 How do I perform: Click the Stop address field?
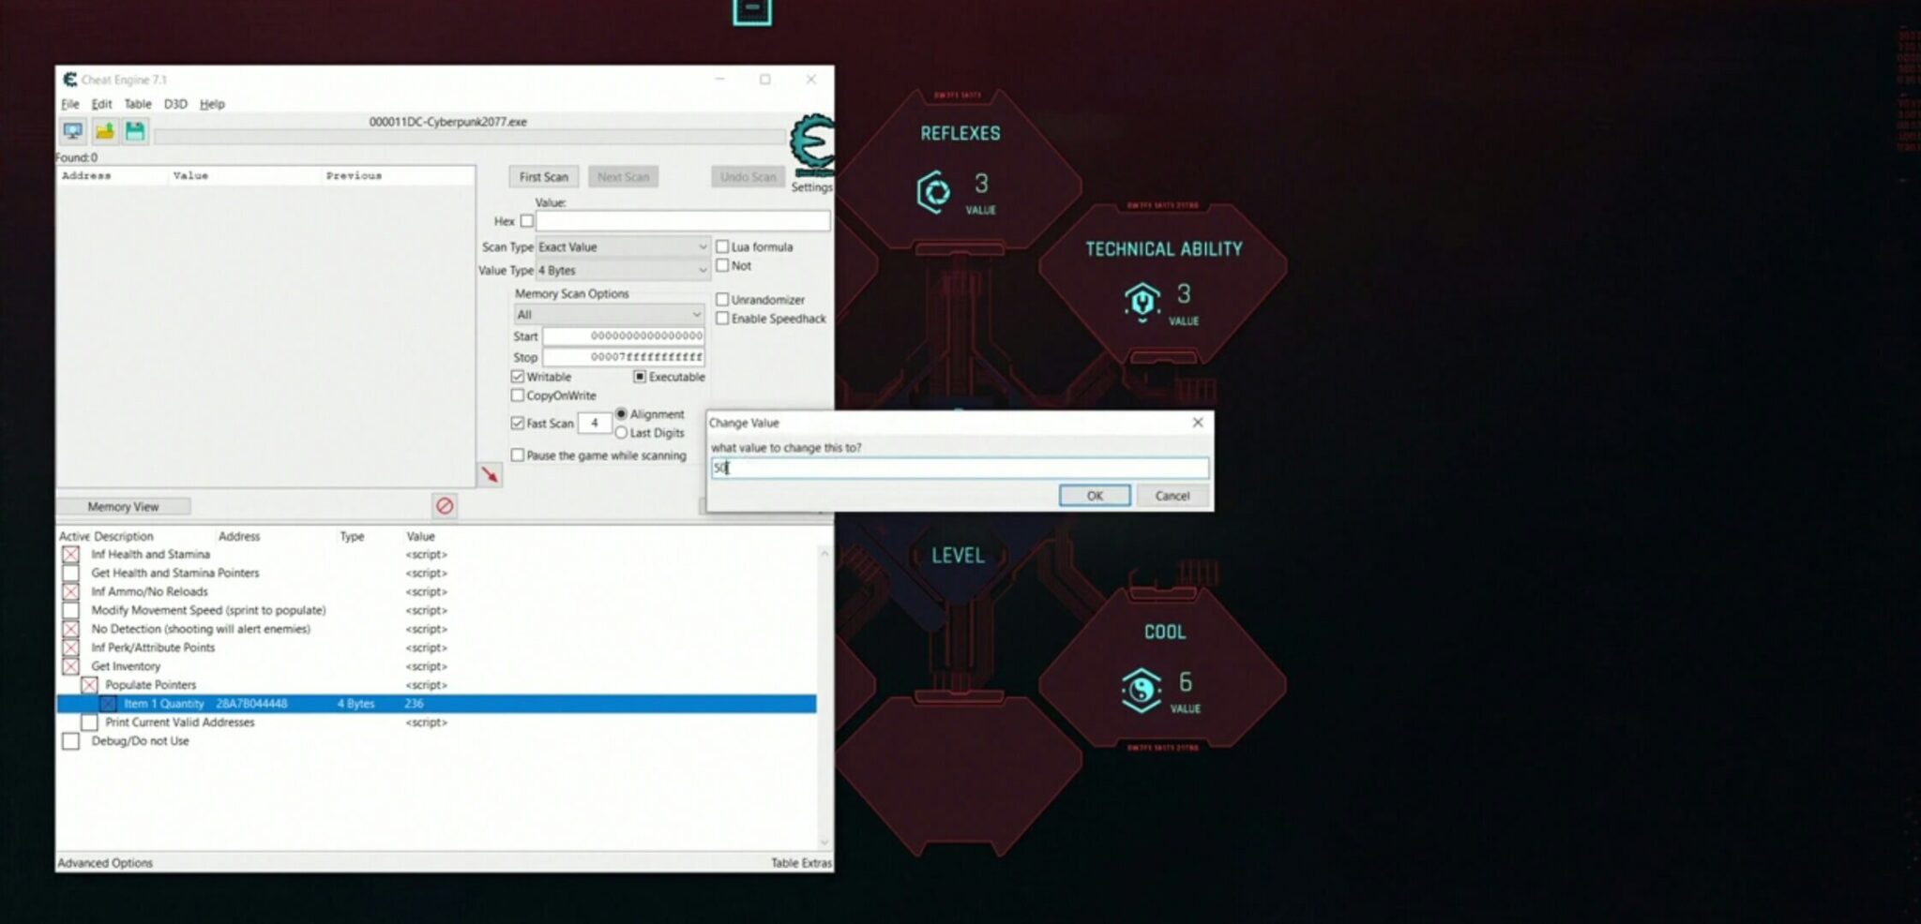pyautogui.click(x=624, y=357)
